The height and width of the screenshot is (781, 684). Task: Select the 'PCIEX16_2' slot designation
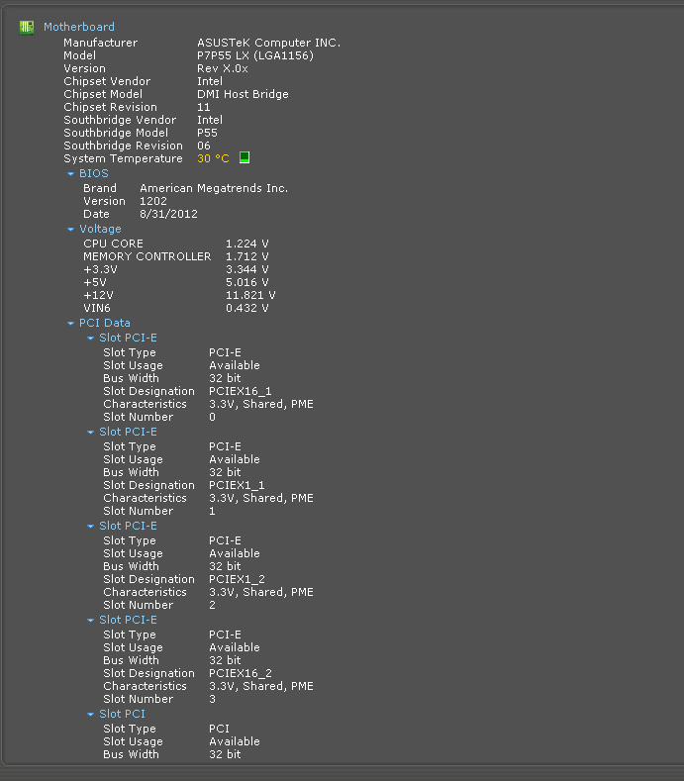[241, 674]
